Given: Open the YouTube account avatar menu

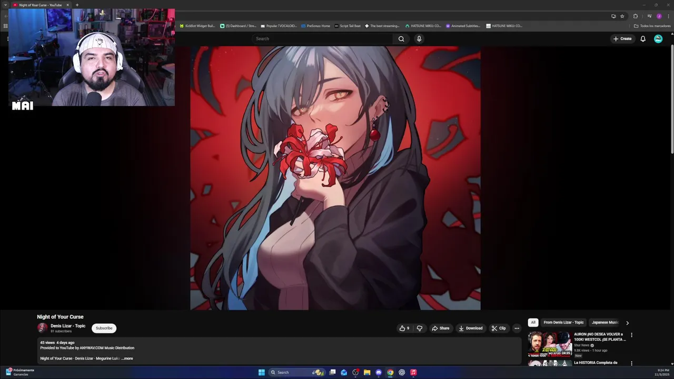Looking at the screenshot, I should [x=658, y=38].
